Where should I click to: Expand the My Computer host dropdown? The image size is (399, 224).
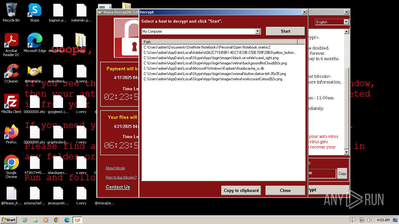click(x=257, y=31)
